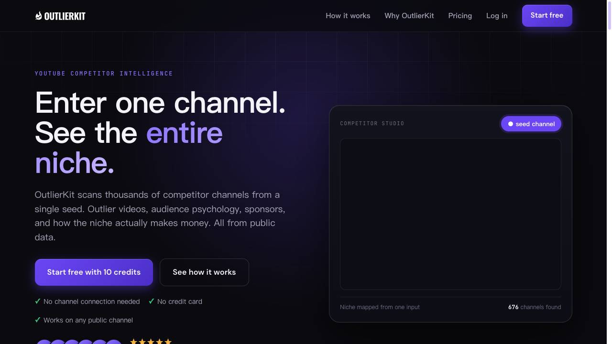This screenshot has height=344, width=612.
Task: Click Log in in the header
Action: pyautogui.click(x=497, y=16)
